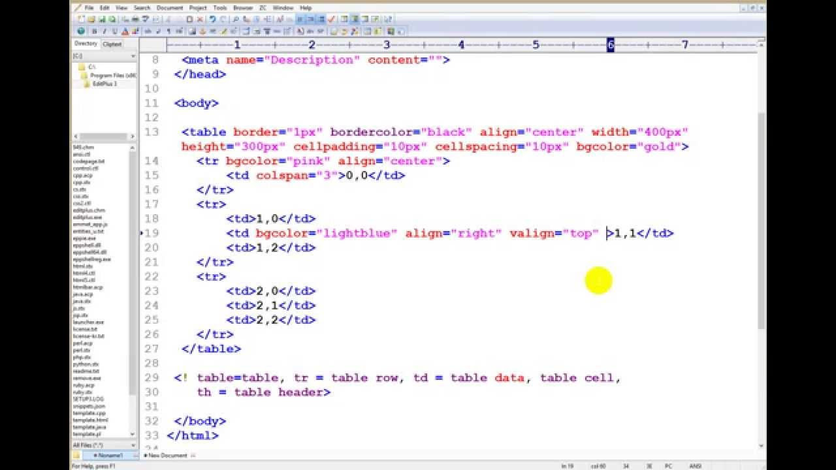Click the highlighted ruler marker 6
Viewport: 836px width, 470px height.
611,44
